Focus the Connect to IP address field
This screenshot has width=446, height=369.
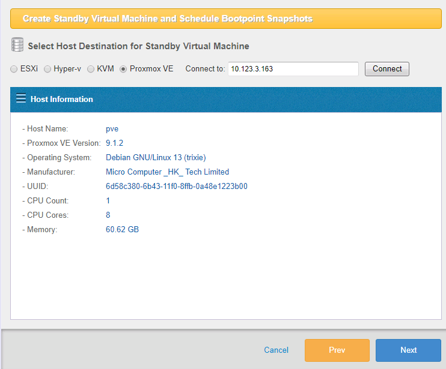pos(293,69)
